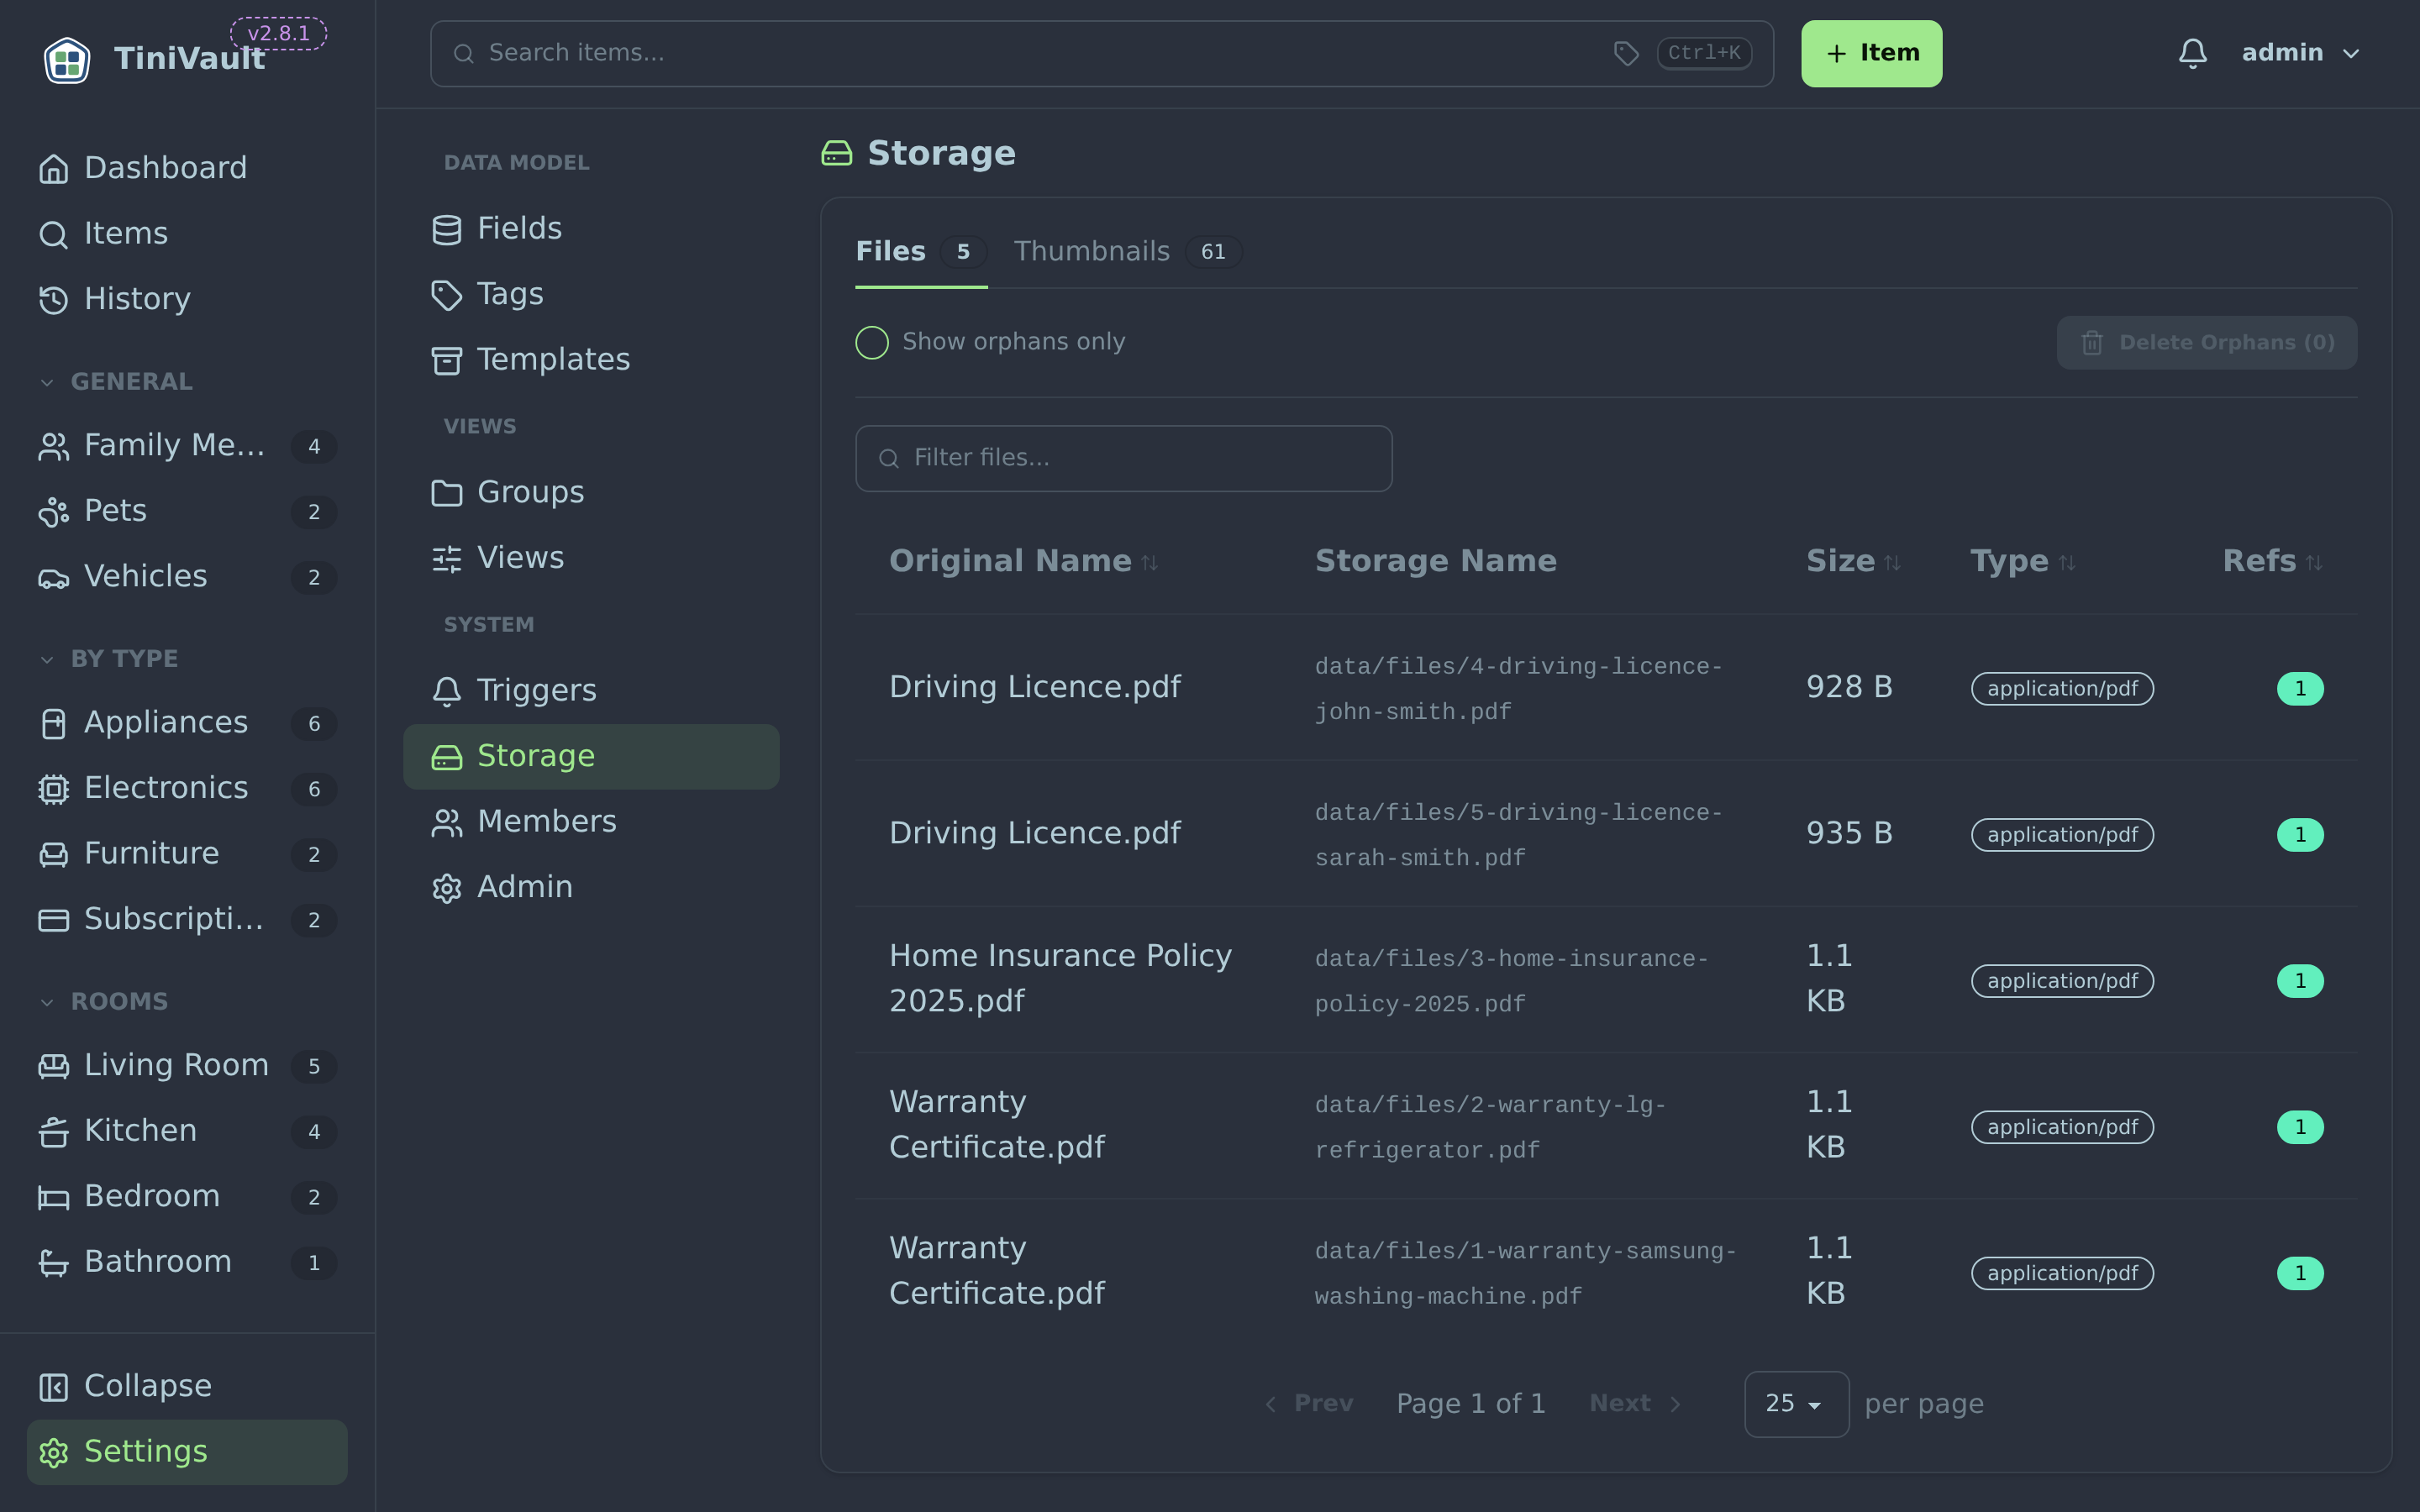Click the Prev page button
2420x1512 pixels.
[1309, 1404]
